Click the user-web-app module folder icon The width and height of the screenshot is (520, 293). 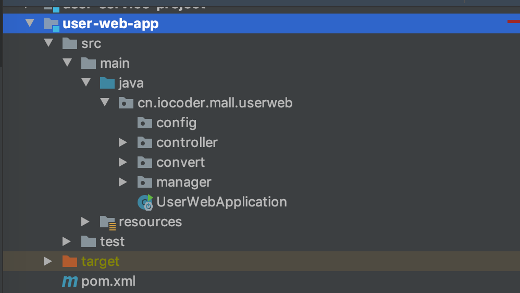(x=51, y=24)
